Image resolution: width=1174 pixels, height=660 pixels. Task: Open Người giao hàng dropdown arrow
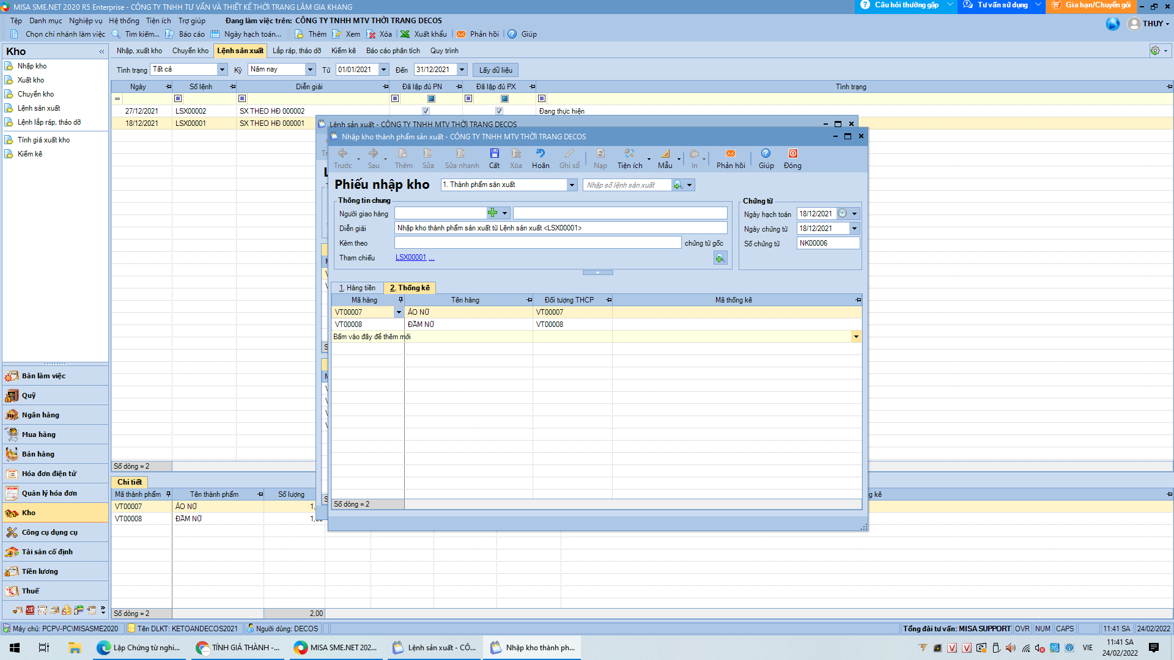(504, 213)
